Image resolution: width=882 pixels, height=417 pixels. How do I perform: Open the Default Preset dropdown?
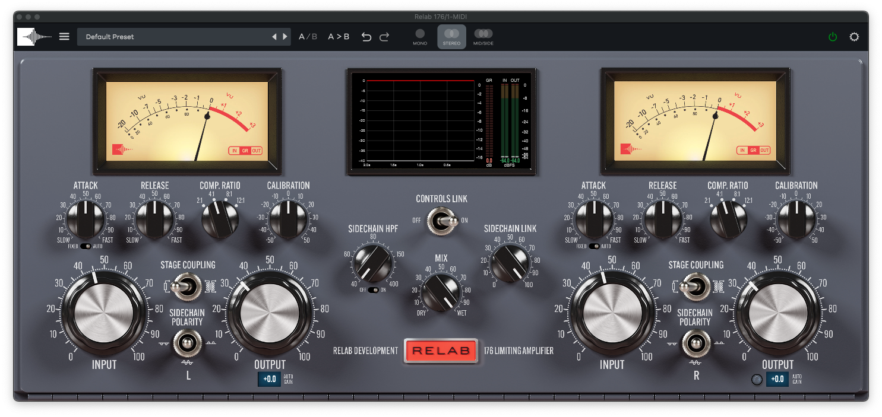tap(172, 37)
